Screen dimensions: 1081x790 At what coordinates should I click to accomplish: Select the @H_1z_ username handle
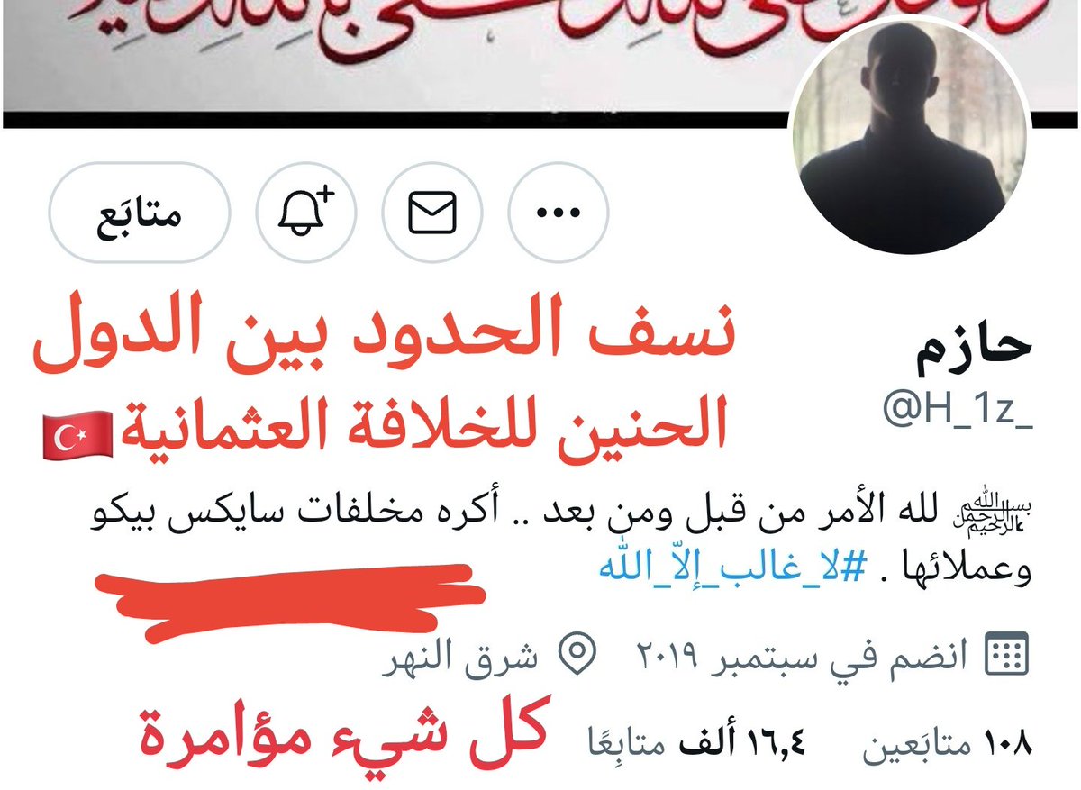pos(956,413)
